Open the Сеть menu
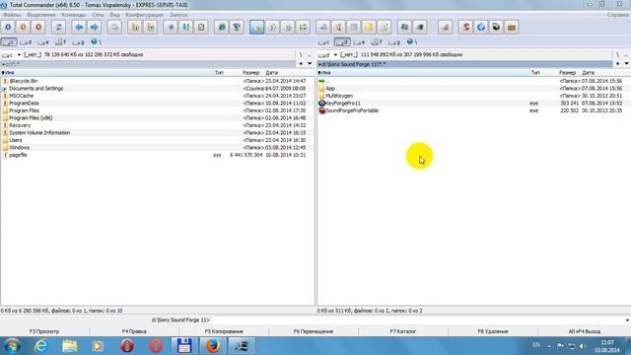Viewport: 631px width, 355px height. [98, 15]
